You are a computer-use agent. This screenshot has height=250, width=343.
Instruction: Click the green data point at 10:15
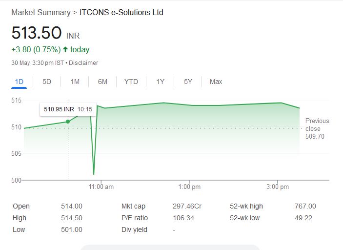[68, 122]
